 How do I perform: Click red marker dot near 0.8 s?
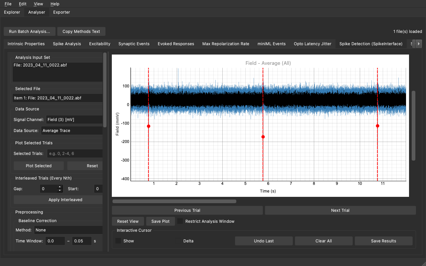[x=148, y=126]
